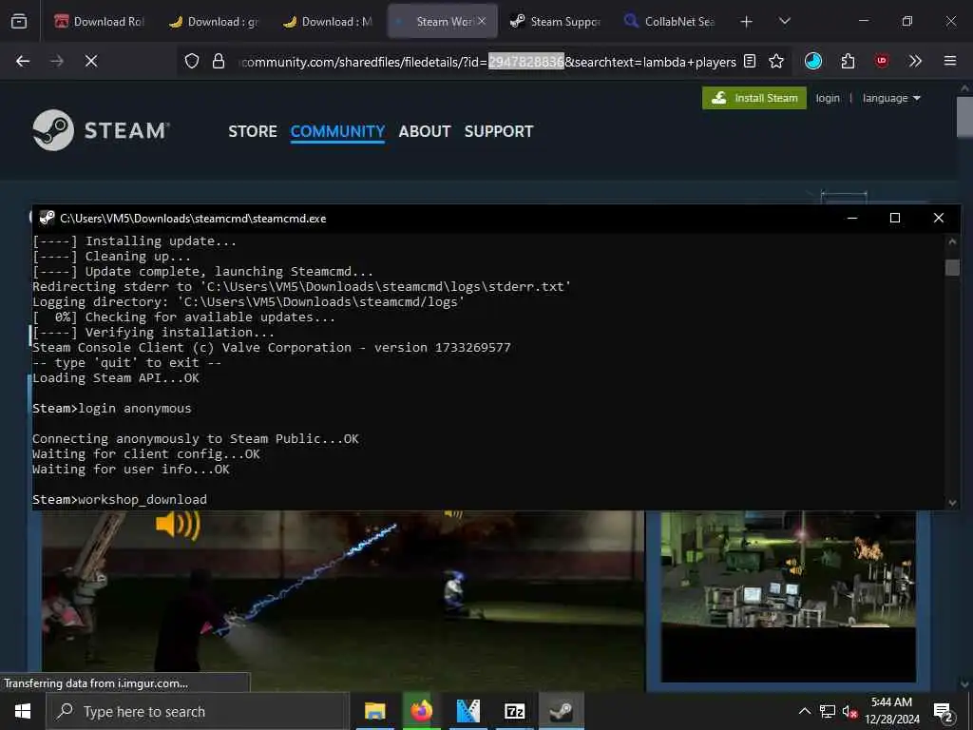Image resolution: width=973 pixels, height=730 pixels.
Task: Switch to the Download Rol tab
Action: tap(99, 22)
